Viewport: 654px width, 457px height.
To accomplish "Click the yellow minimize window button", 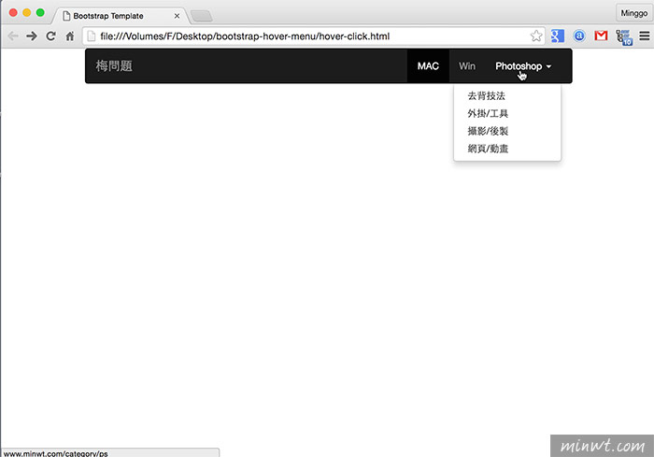I will 27,12.
